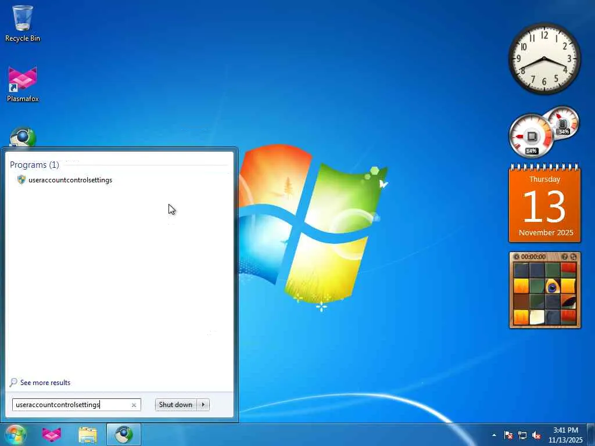Click the calendar gadget showing Thursday 13
Image resolution: width=595 pixels, height=446 pixels.
pyautogui.click(x=544, y=204)
